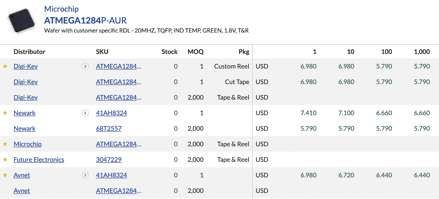The image size is (439, 199).
Task: Open Avnet link in 41AH8324 row
Action: (x=22, y=175)
